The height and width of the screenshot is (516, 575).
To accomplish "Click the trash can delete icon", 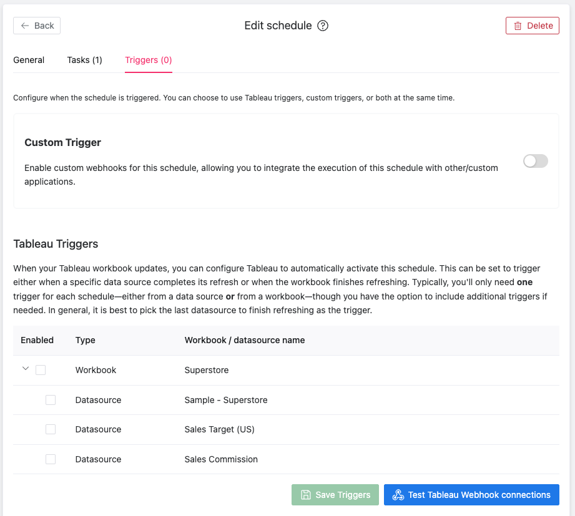I will click(518, 26).
